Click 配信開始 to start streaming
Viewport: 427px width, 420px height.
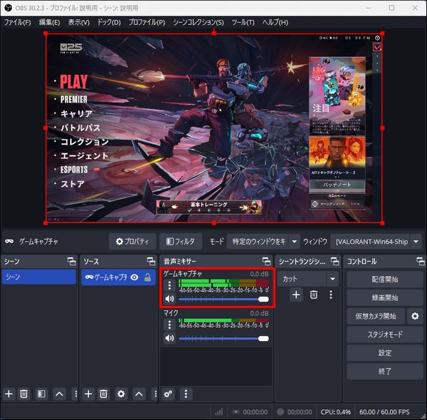tap(384, 280)
